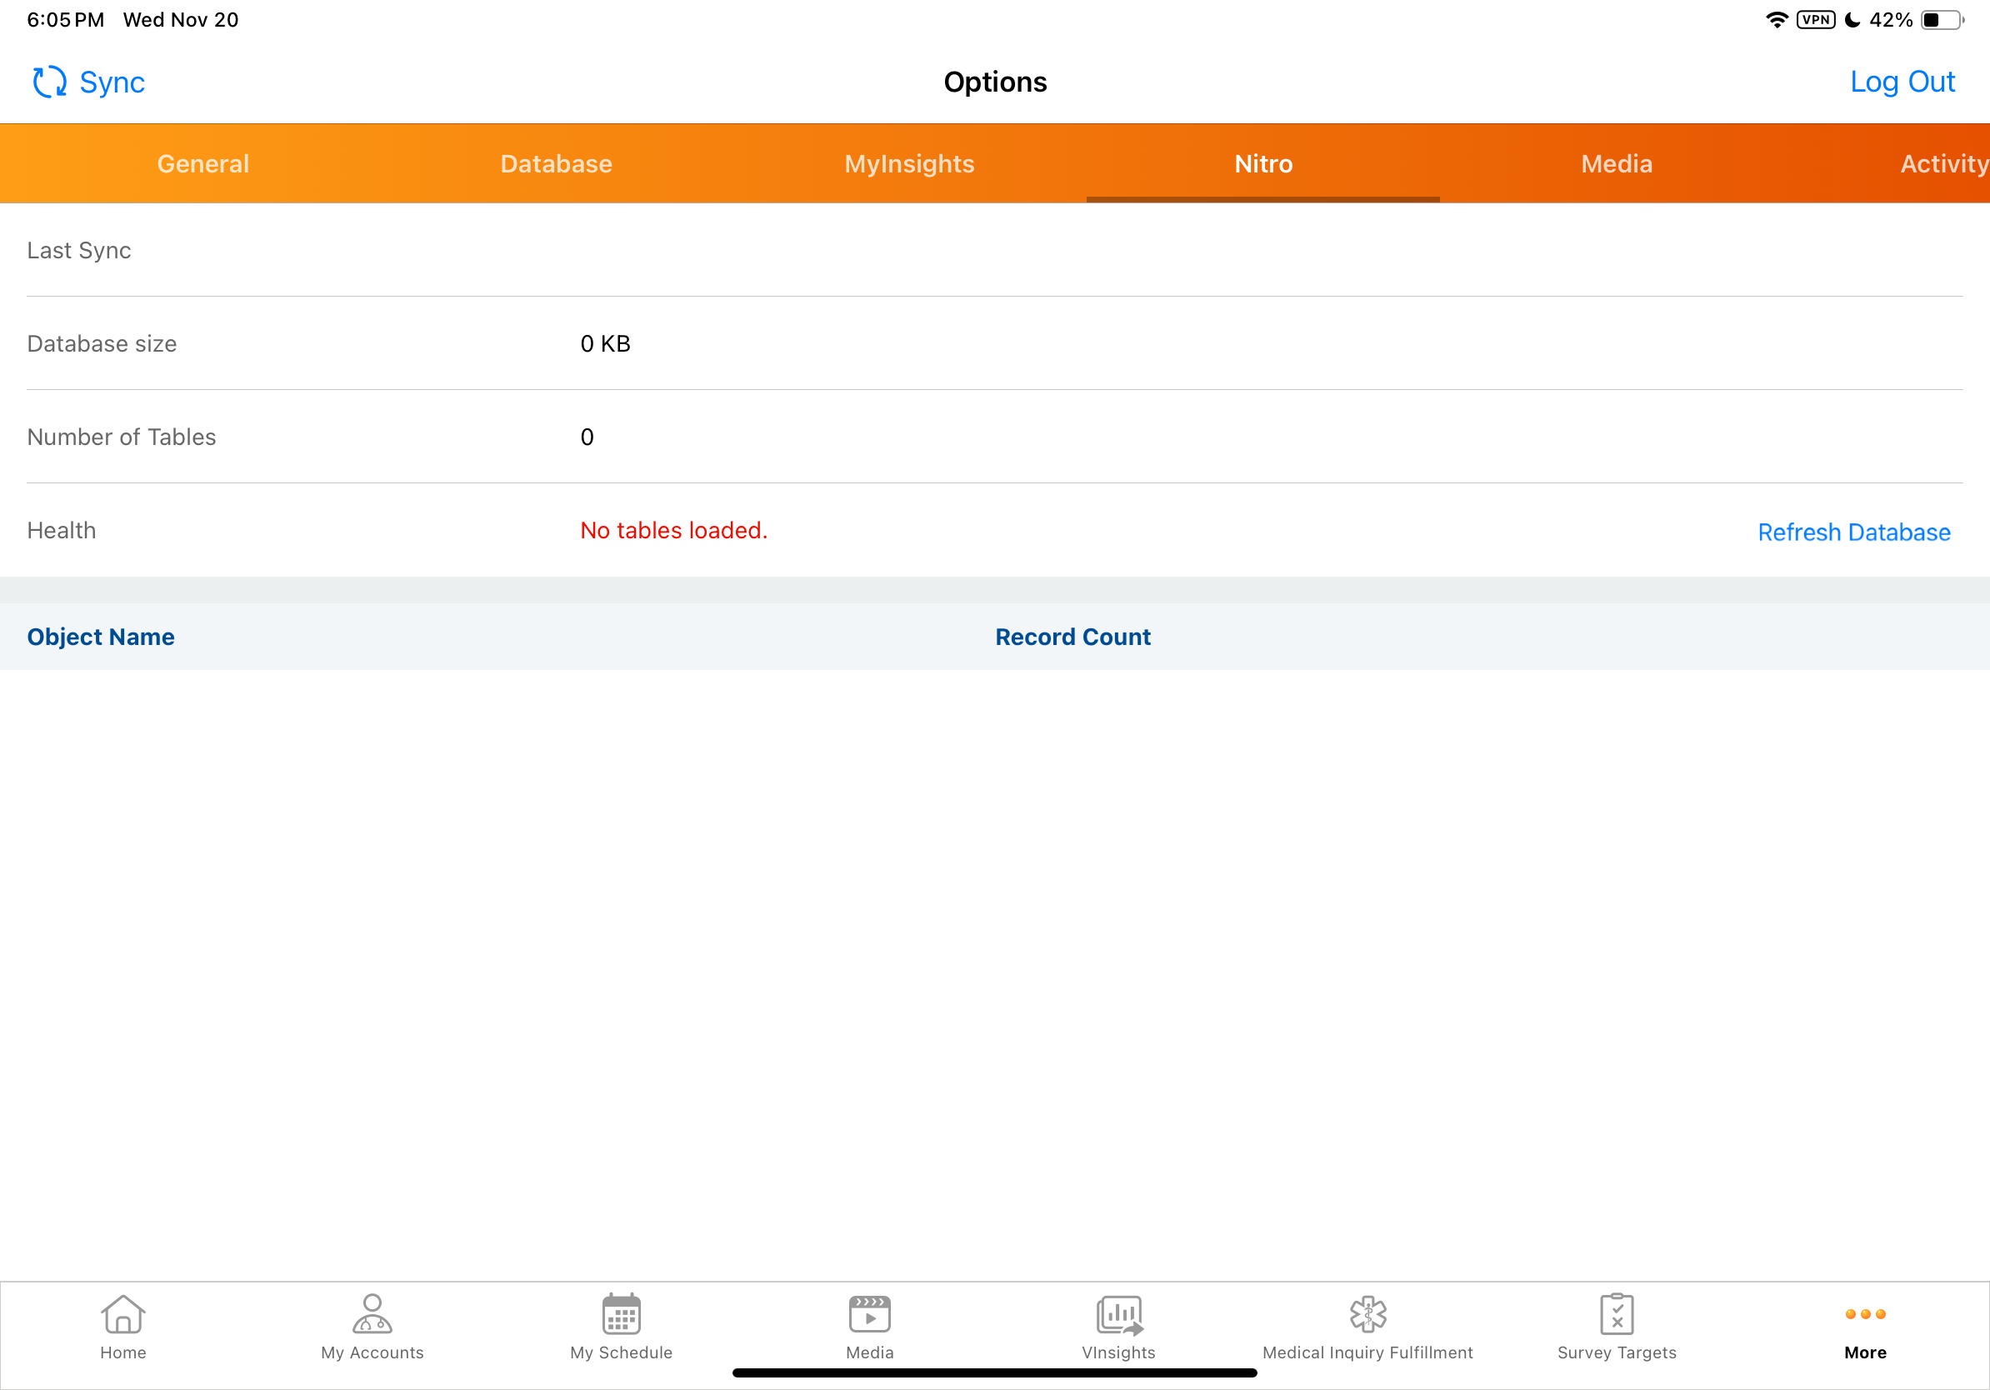Open the Media player icon
Image resolution: width=1990 pixels, height=1390 pixels.
tap(869, 1315)
